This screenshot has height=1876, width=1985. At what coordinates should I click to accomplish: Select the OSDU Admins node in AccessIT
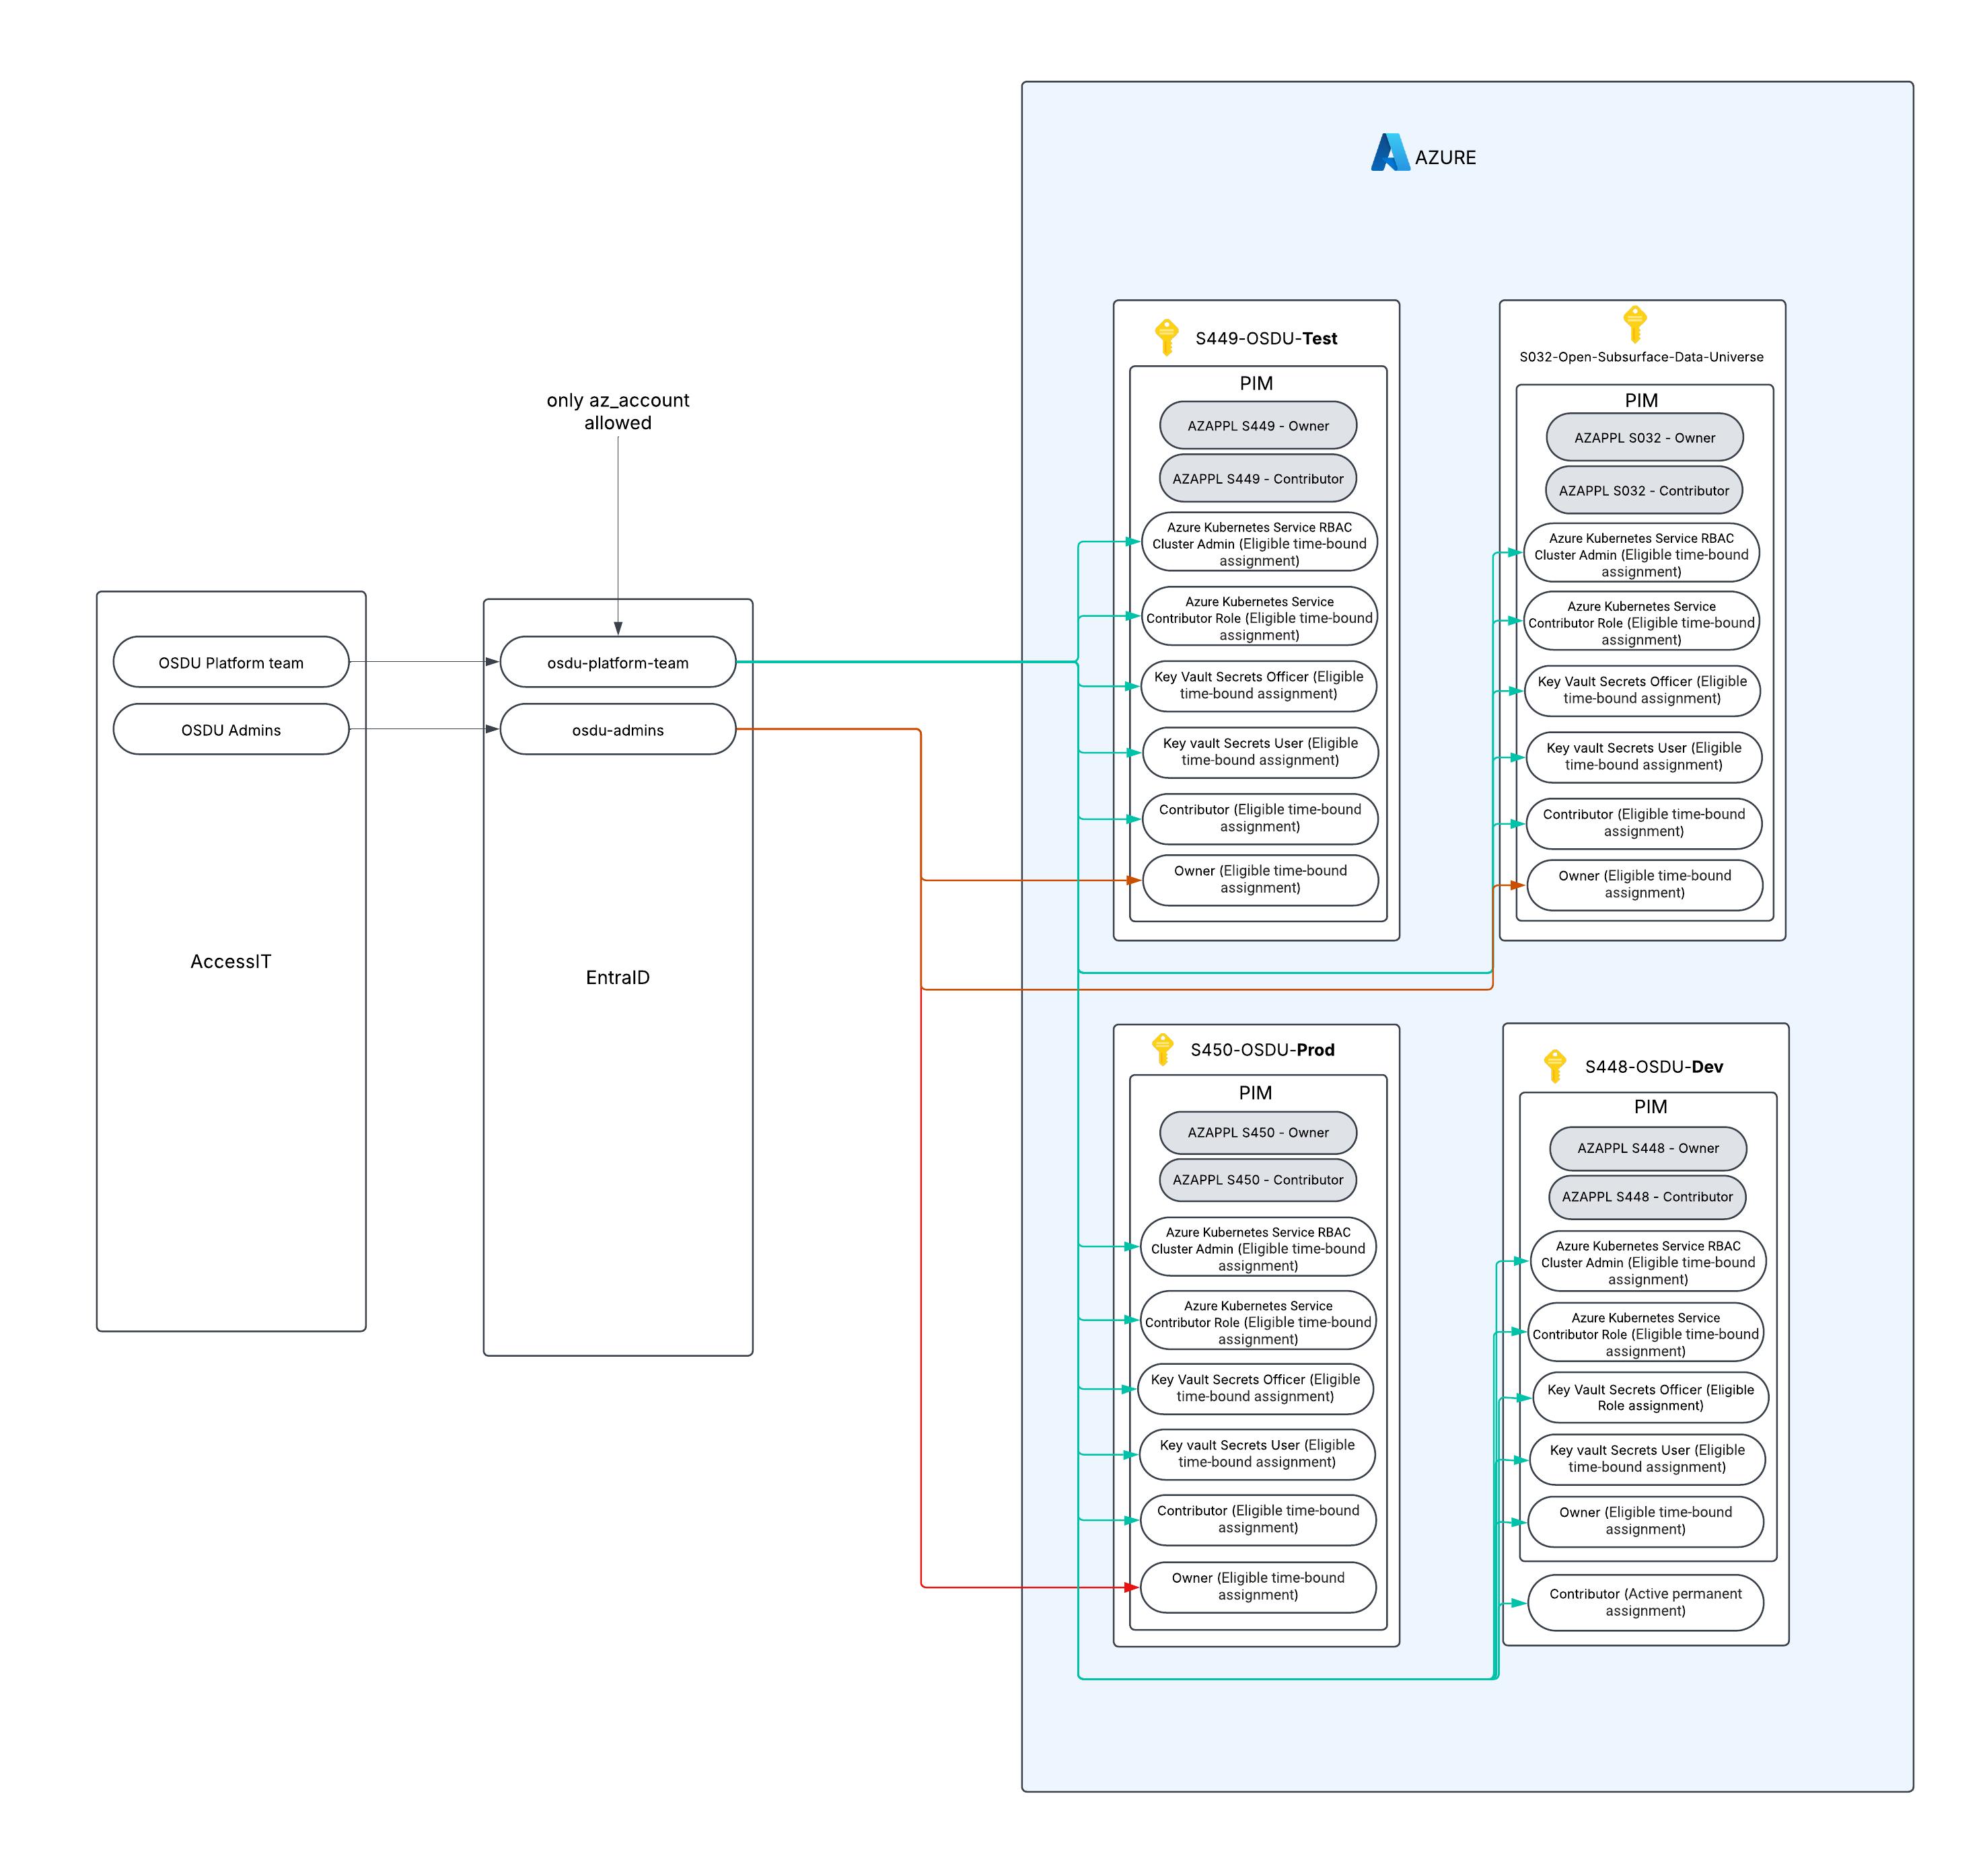(231, 729)
